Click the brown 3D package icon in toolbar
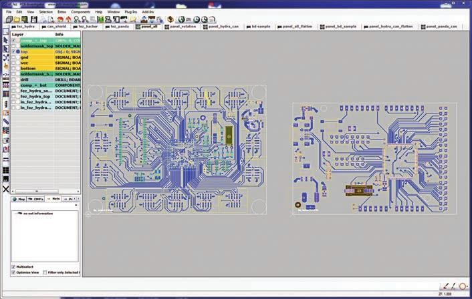Screen dimensions: 472x299 pos(170,19)
